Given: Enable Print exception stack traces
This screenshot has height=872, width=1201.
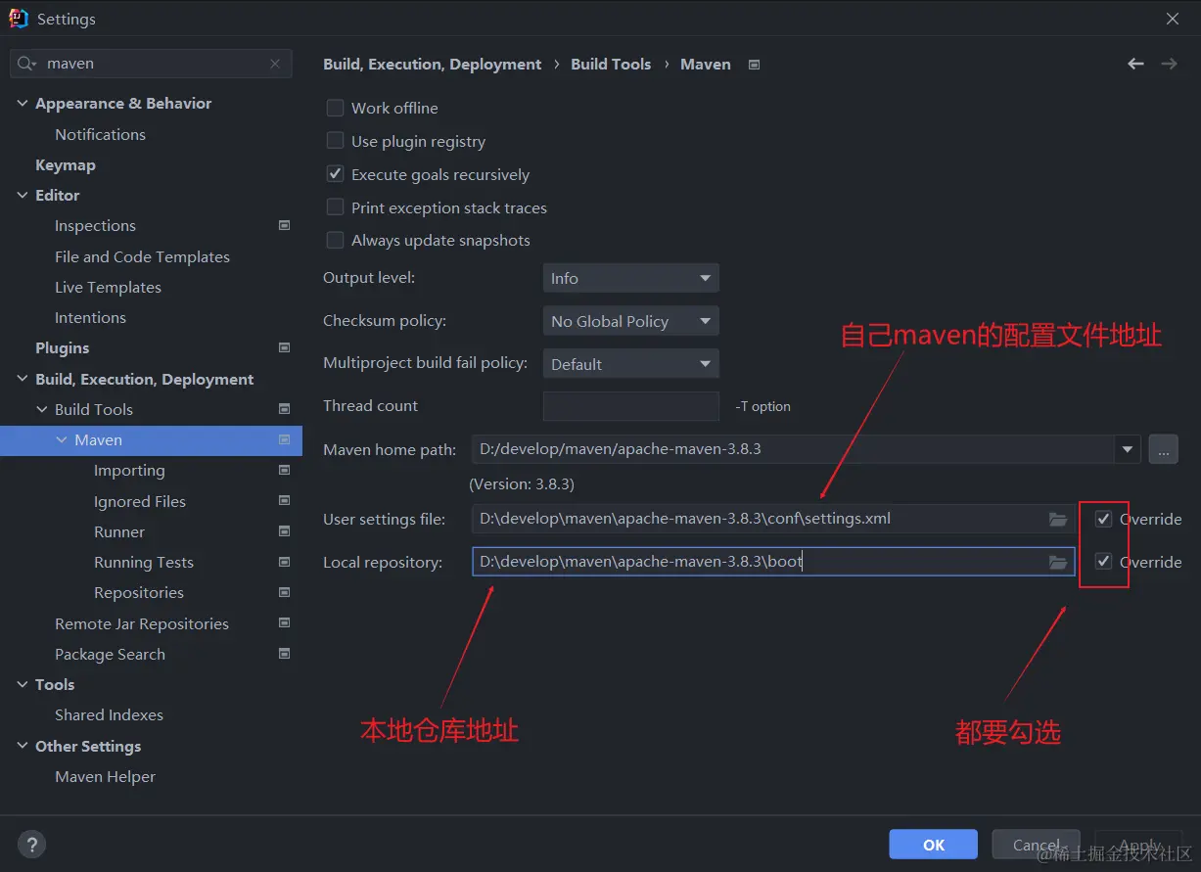Looking at the screenshot, I should [x=336, y=208].
